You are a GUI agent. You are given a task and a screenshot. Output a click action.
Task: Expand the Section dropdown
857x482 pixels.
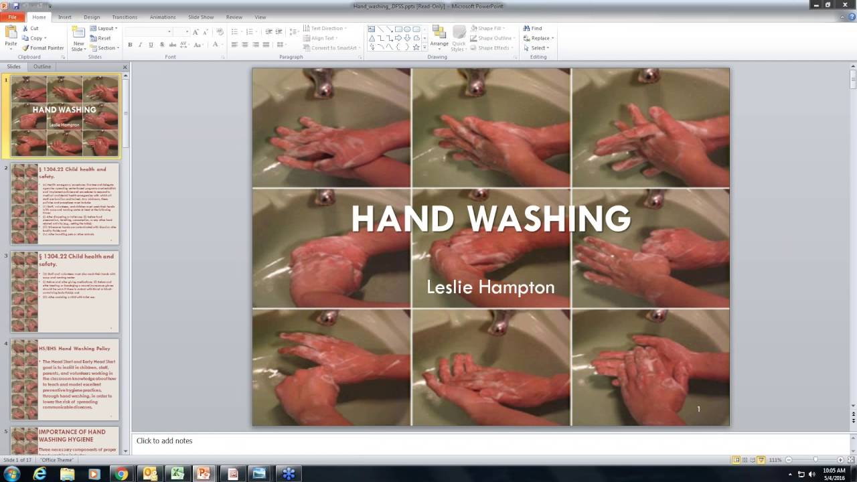(x=104, y=48)
